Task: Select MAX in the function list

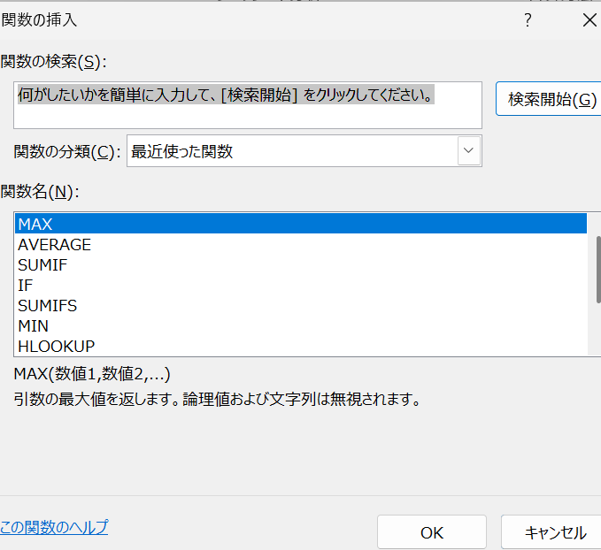Action: (x=301, y=225)
